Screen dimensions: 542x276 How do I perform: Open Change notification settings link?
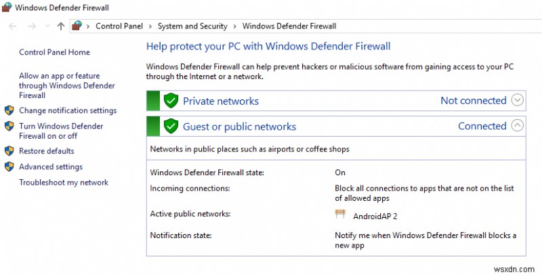68,110
